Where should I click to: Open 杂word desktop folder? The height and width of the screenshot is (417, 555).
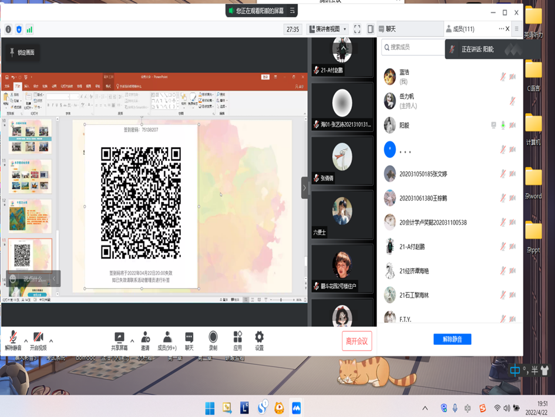533,184
